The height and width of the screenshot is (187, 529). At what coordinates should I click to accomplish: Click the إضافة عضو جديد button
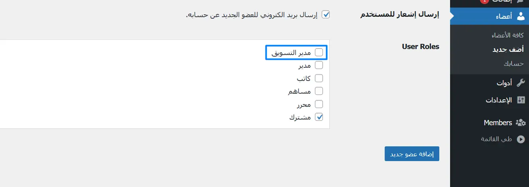coord(412,154)
